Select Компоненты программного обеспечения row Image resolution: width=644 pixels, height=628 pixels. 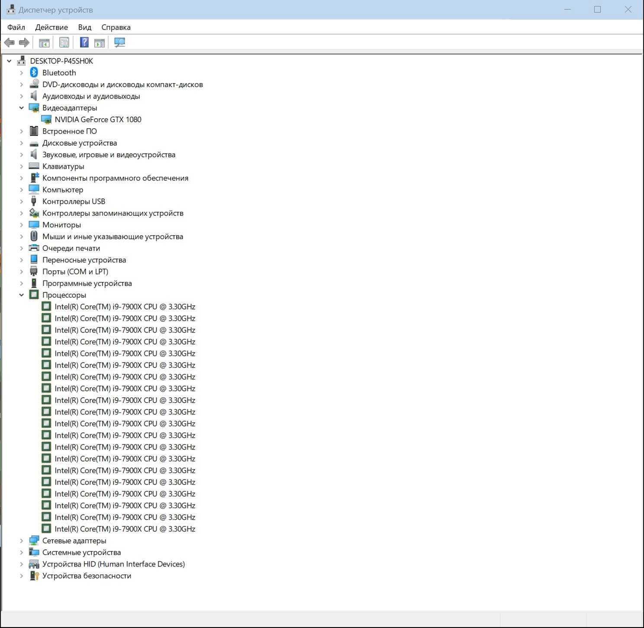115,178
